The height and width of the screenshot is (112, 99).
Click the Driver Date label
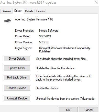[22, 36]
